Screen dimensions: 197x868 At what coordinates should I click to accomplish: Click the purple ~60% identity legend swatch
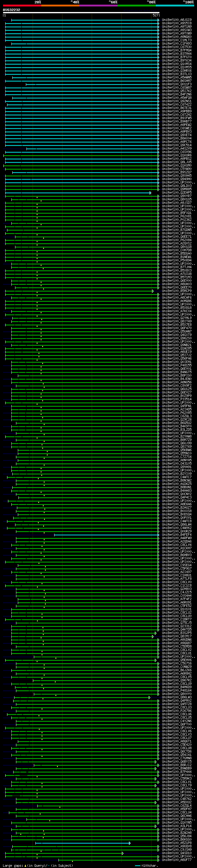pos(98,6)
